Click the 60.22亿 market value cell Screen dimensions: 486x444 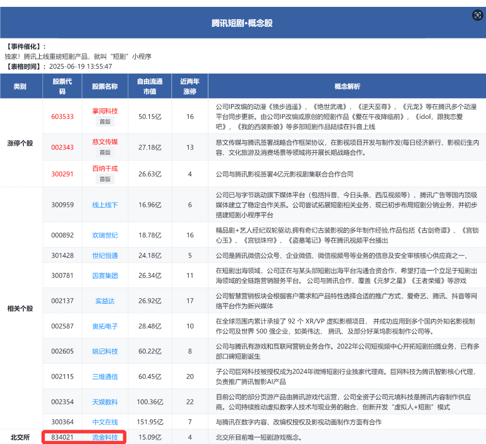tap(150, 351)
